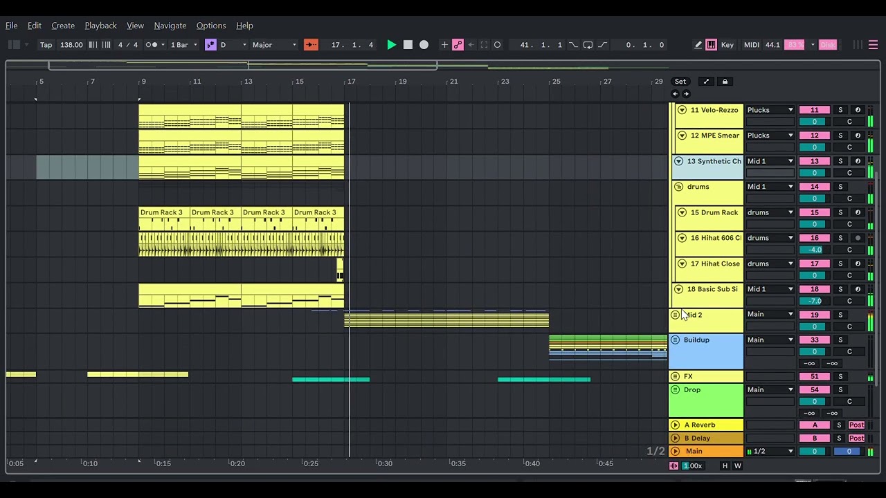Viewport: 886px width, 498px height.
Task: Toggle the Post button on A Reverb
Action: pos(856,425)
